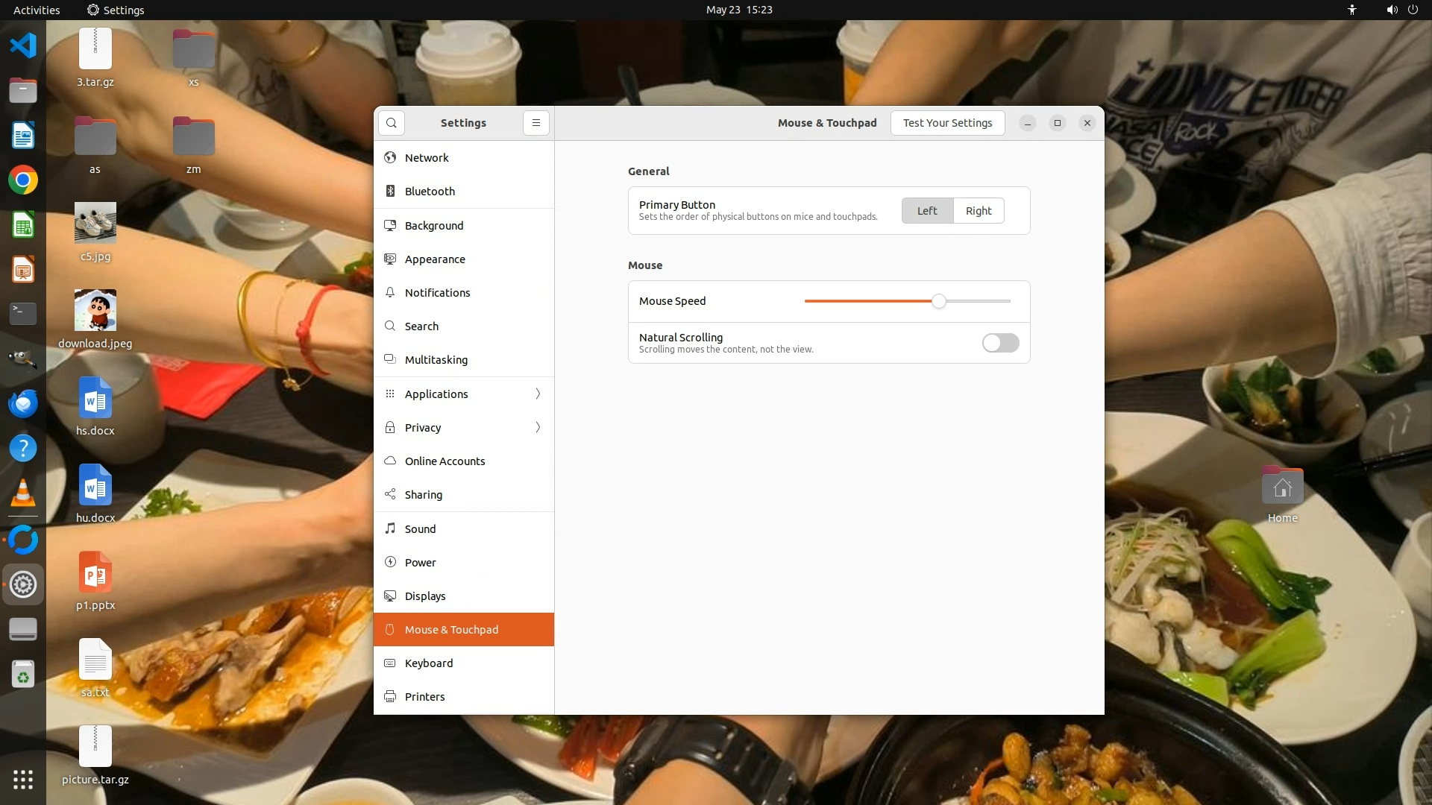Open Visual Studio Code from dock
Image resolution: width=1432 pixels, height=805 pixels.
23,45
